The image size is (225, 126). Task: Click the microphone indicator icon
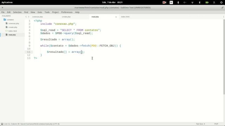(x=178, y=2)
